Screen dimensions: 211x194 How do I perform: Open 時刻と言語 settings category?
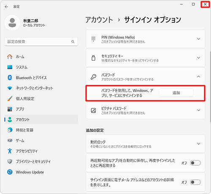pos(41,130)
